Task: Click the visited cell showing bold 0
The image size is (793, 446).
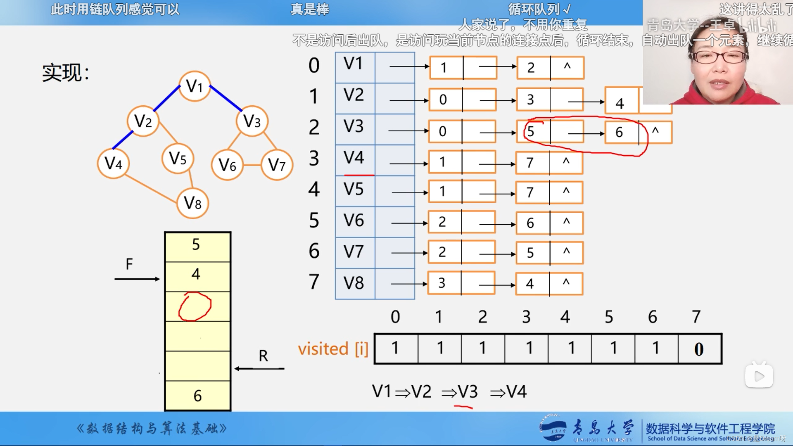Action: pyautogui.click(x=700, y=349)
